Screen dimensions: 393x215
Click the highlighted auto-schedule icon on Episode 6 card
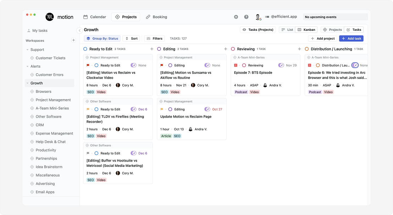(x=355, y=65)
